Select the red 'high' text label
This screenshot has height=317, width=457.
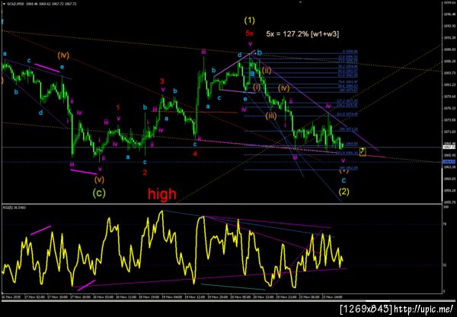(162, 194)
